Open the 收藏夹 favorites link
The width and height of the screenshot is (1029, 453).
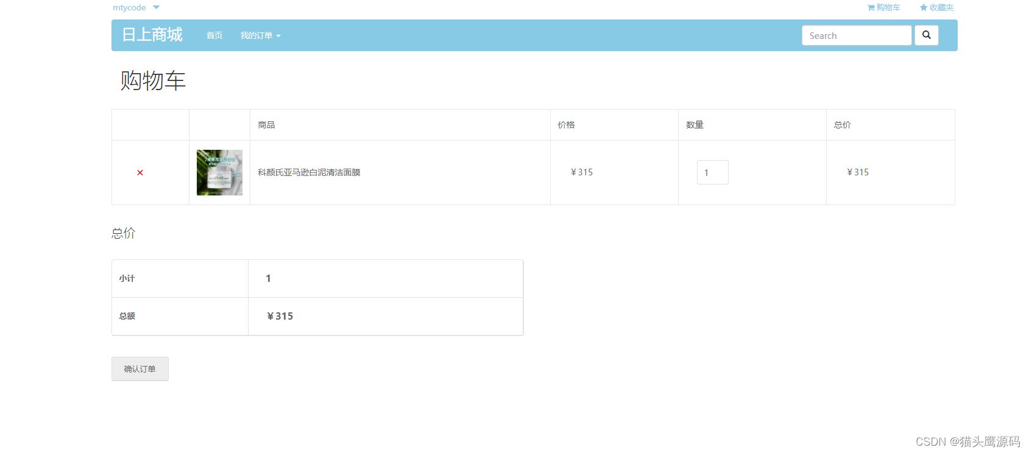[x=936, y=7]
